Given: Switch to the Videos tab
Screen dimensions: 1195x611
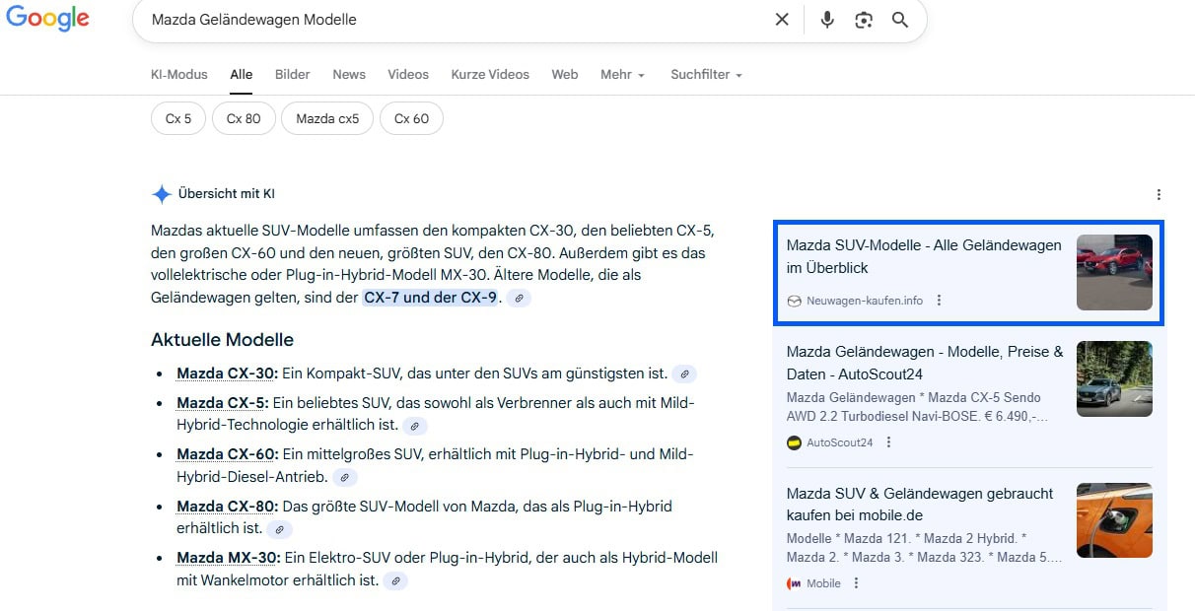Looking at the screenshot, I should click(407, 74).
